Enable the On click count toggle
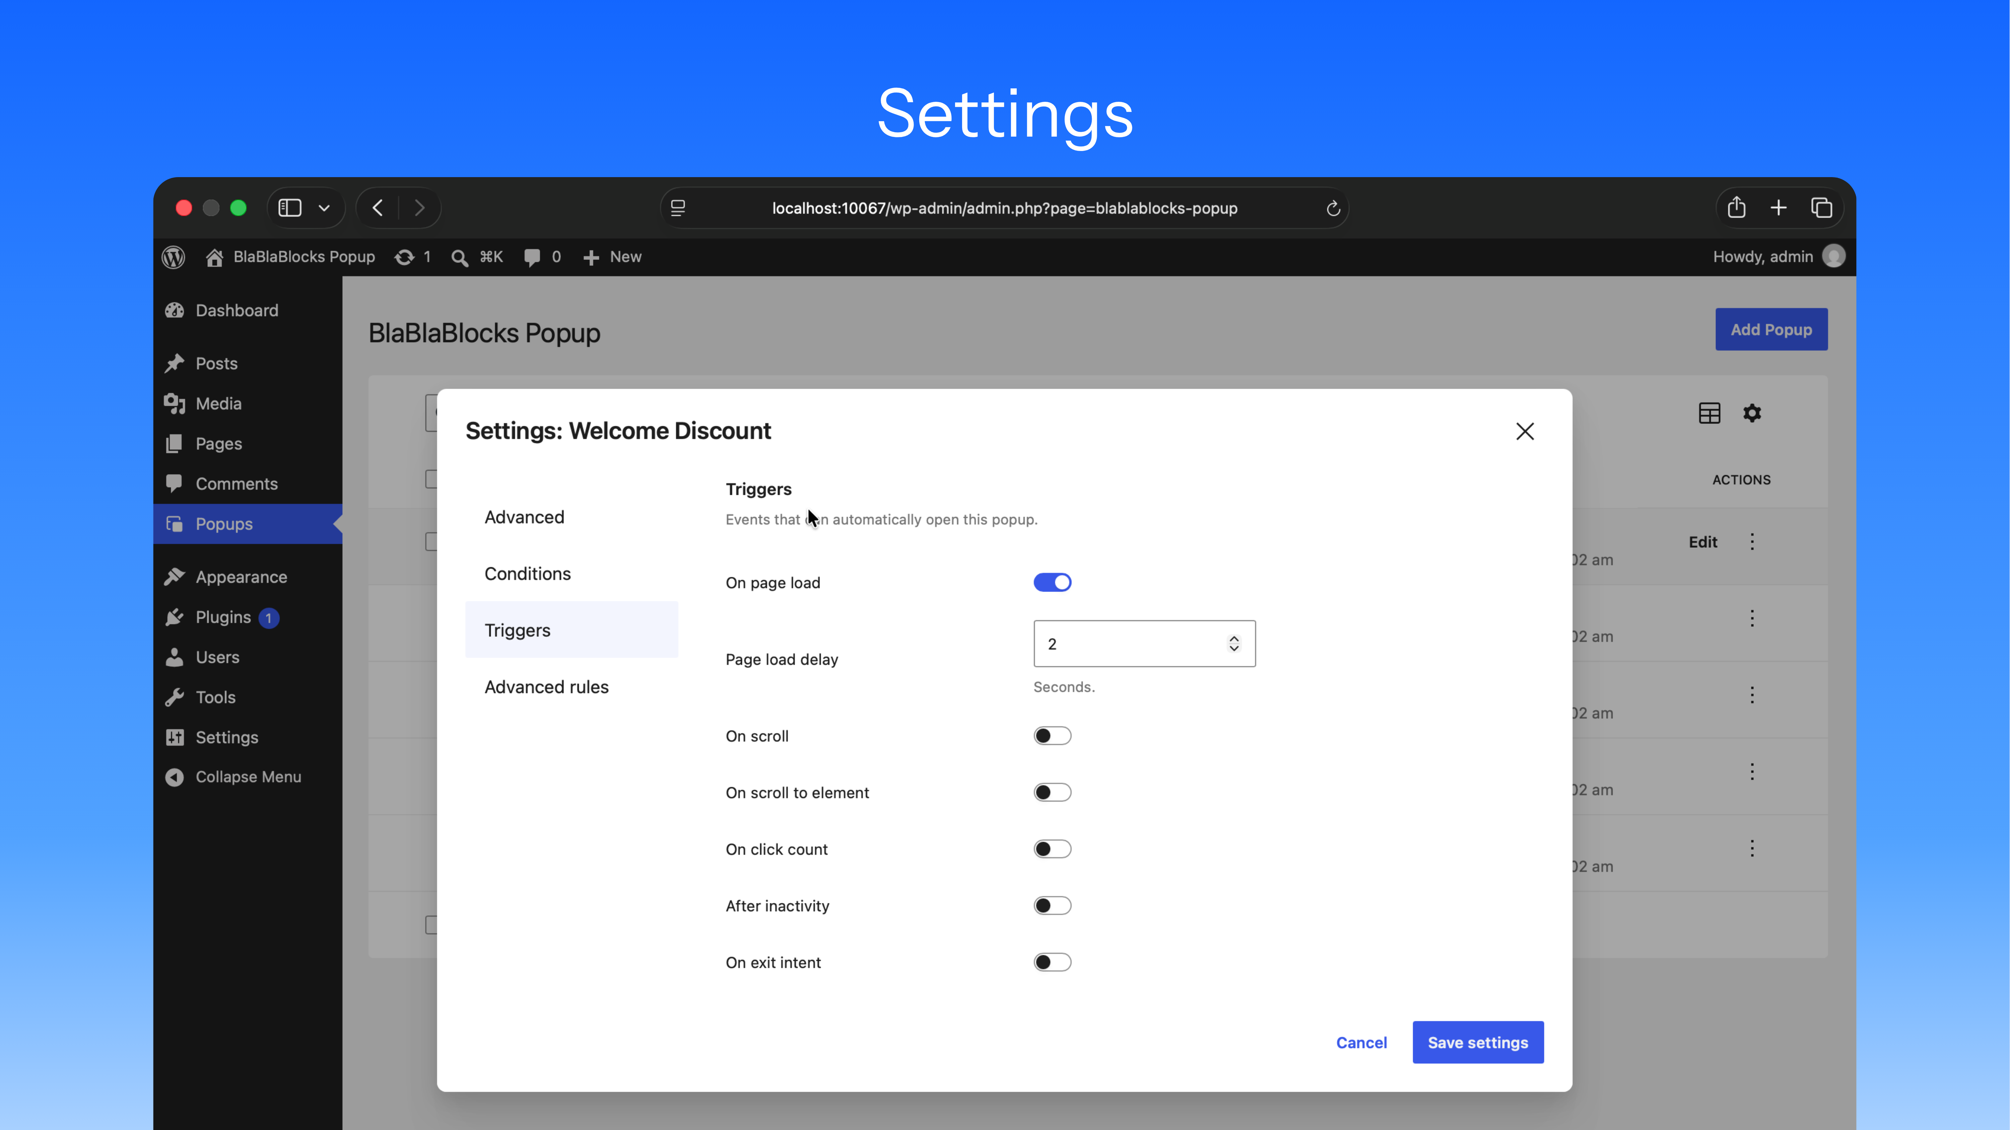The image size is (2010, 1130). point(1053,848)
